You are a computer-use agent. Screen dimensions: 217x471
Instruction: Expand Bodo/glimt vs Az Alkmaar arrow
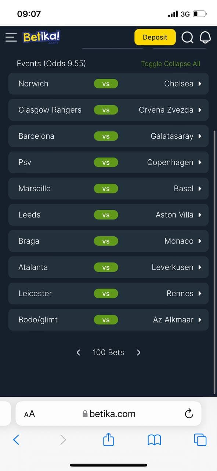click(x=200, y=320)
